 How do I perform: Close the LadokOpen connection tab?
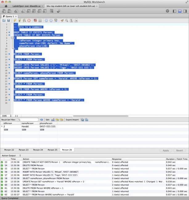click(x=43, y=6)
